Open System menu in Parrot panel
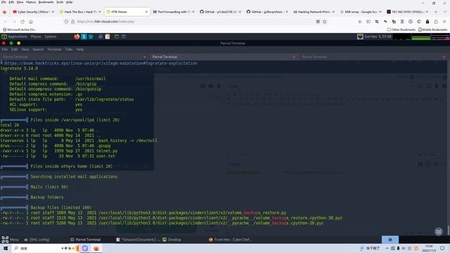Image resolution: width=450 pixels, height=253 pixels. tap(51, 37)
